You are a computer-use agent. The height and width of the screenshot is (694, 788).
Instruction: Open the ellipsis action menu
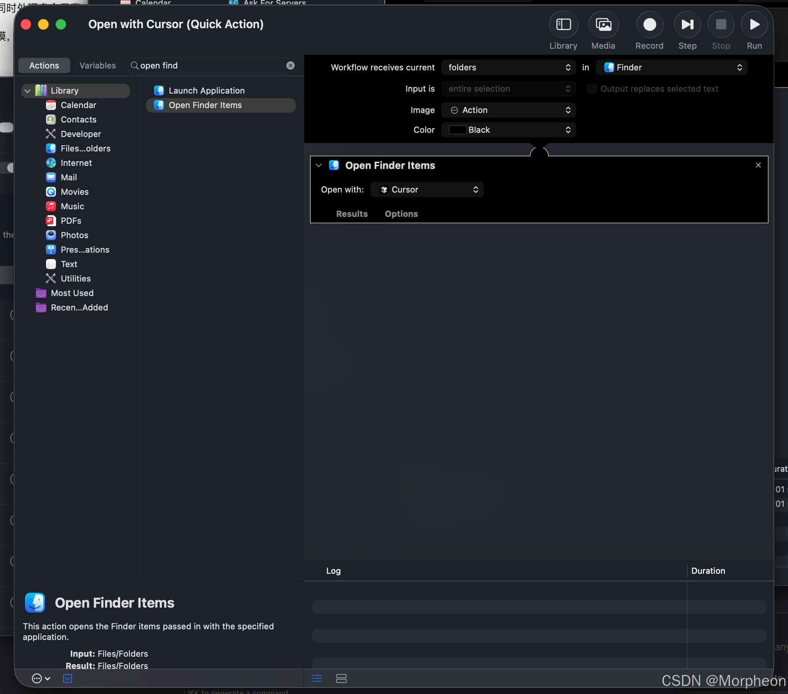click(x=41, y=678)
